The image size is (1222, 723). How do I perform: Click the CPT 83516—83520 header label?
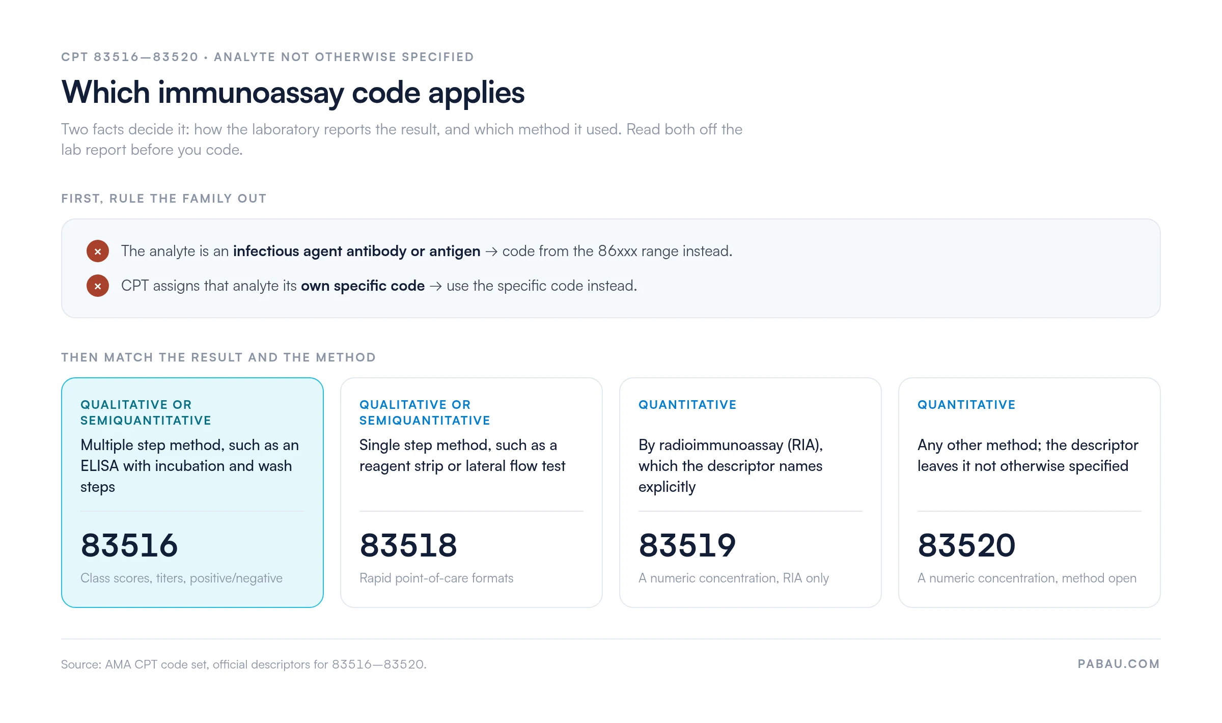pyautogui.click(x=268, y=57)
